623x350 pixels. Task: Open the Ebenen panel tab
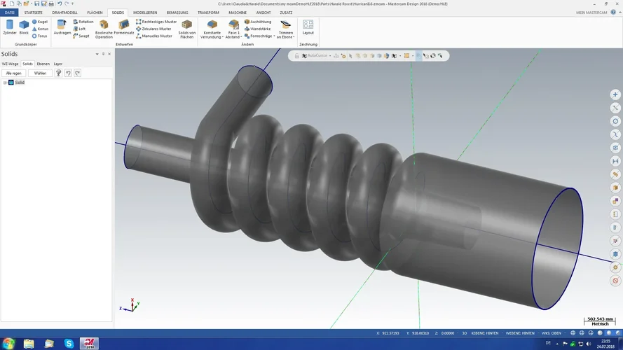tap(43, 64)
